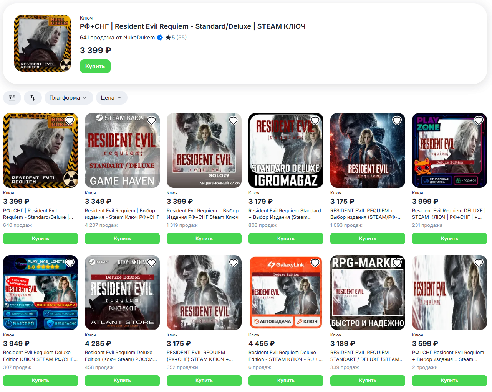
Task: Click the sort order arrows icon
Action: (33, 98)
